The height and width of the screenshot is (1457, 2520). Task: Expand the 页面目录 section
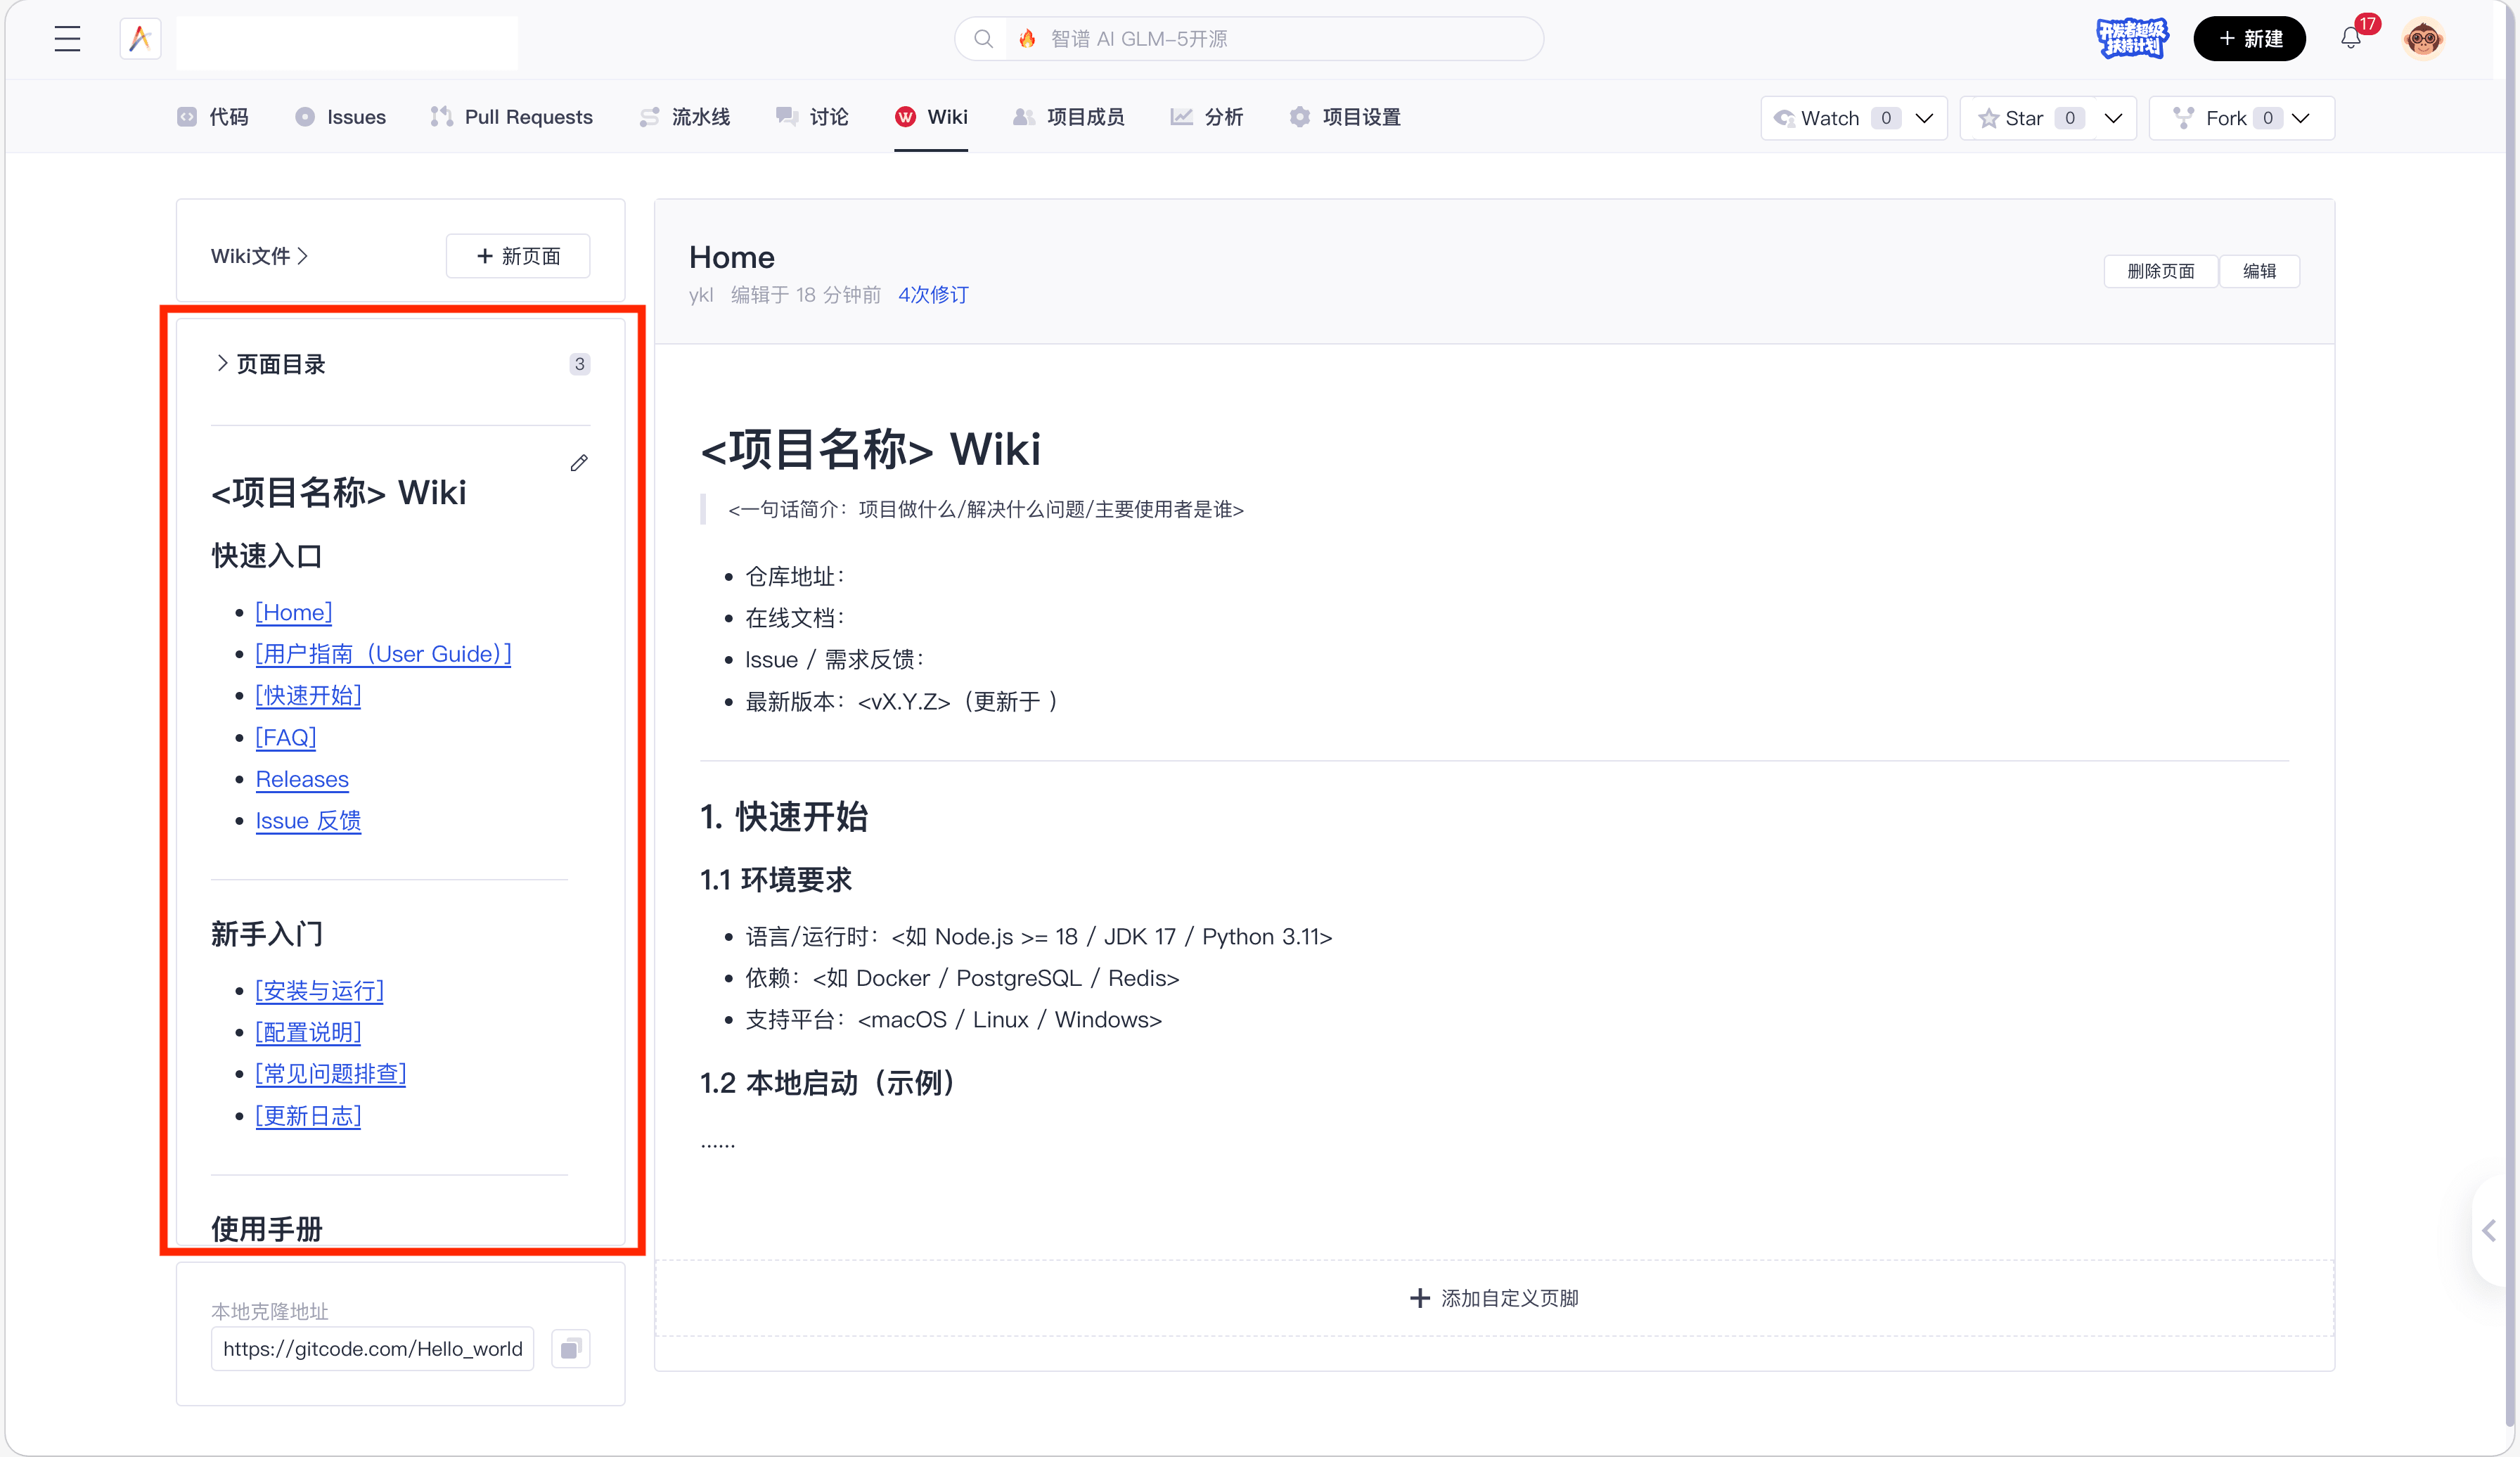coord(222,363)
